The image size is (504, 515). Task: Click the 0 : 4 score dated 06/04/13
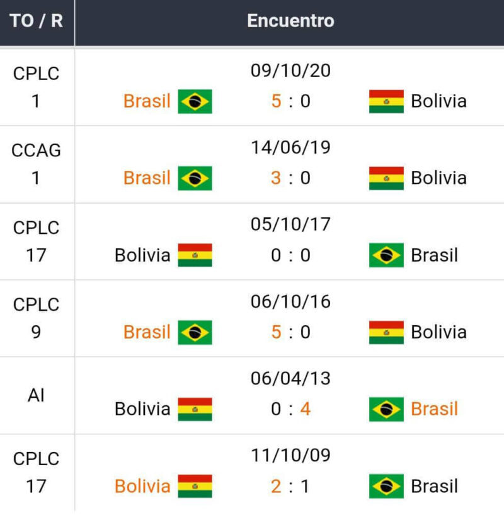(x=290, y=409)
